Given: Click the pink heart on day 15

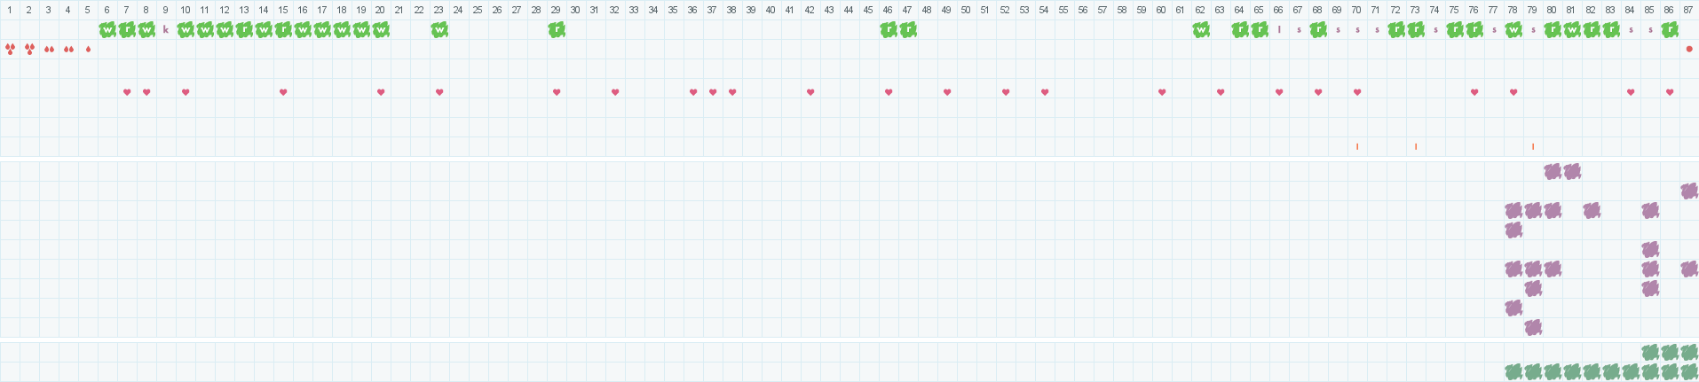Looking at the screenshot, I should (x=283, y=92).
